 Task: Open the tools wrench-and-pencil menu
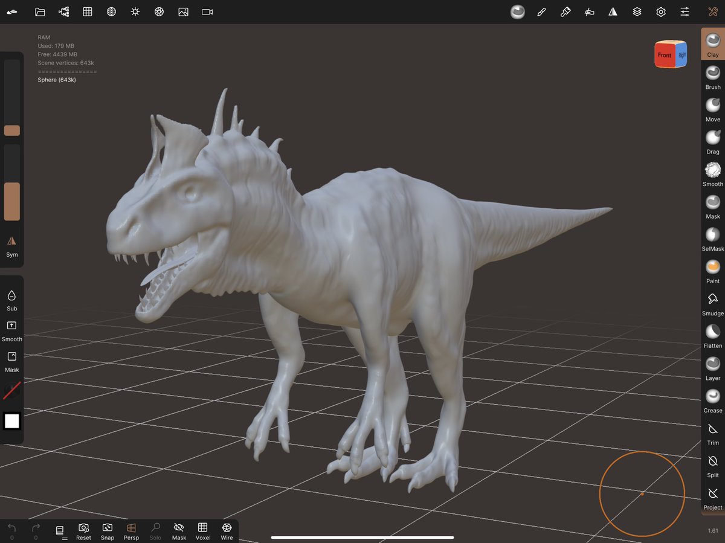[x=712, y=11]
